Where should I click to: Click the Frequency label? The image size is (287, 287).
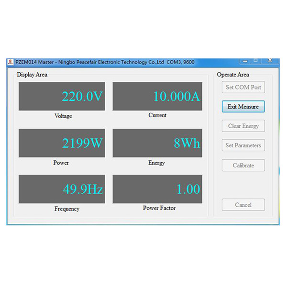click(67, 209)
